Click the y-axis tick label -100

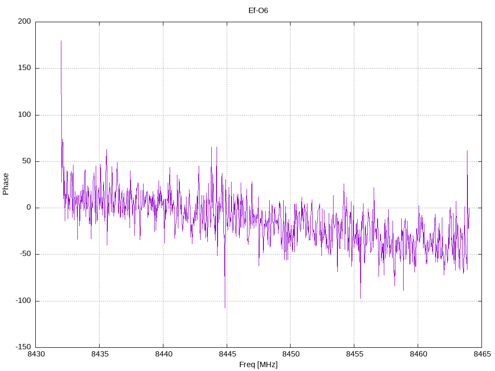23,300
